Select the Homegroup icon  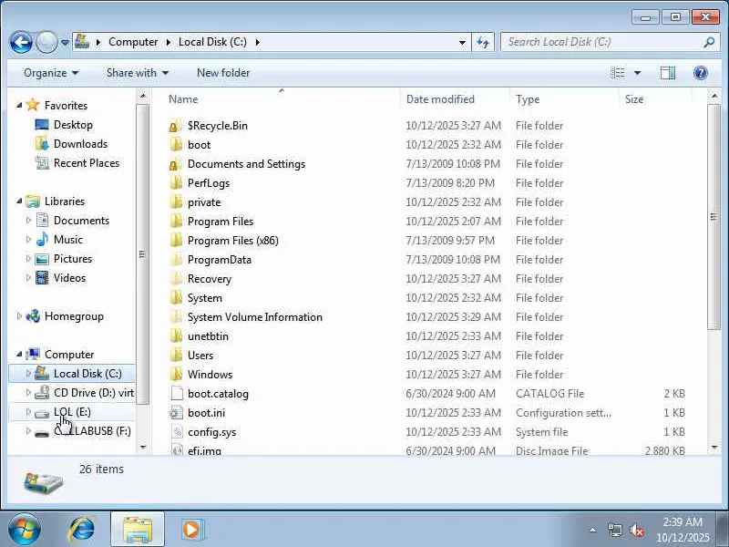33,316
